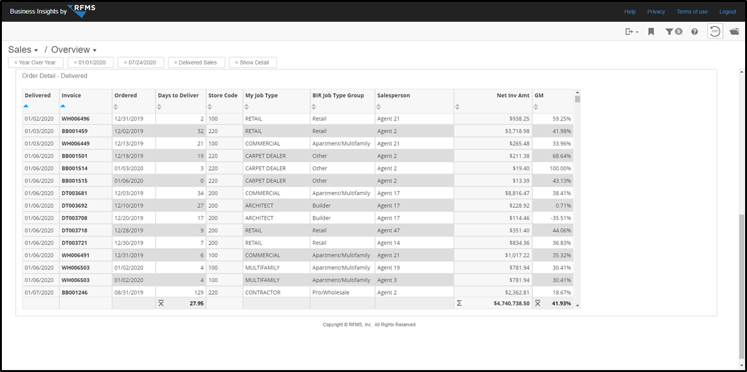Click sort arrows under BIR Job Type Group
This screenshot has width=747, height=372.
pyautogui.click(x=315, y=107)
